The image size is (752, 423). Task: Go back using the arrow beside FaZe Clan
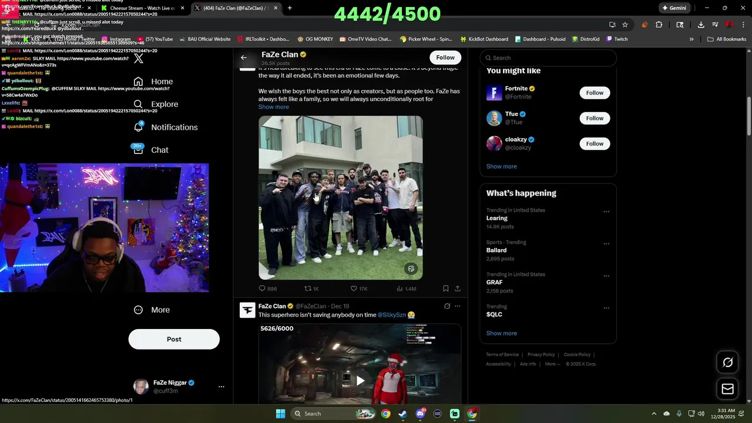point(244,58)
